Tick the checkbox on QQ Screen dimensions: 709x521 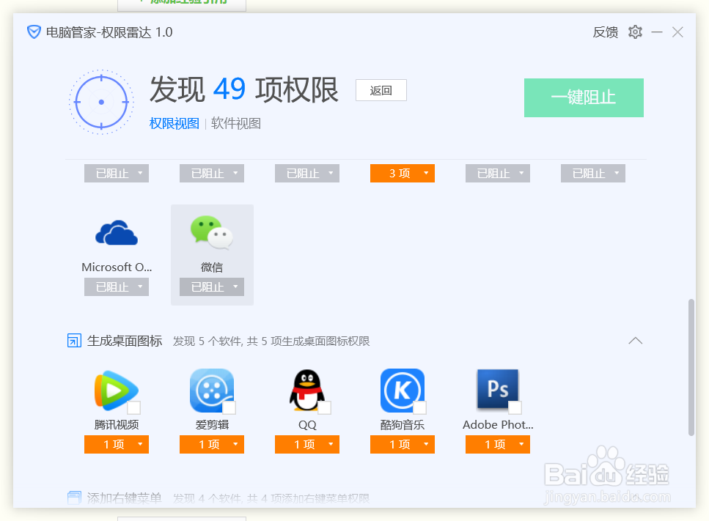[324, 407]
